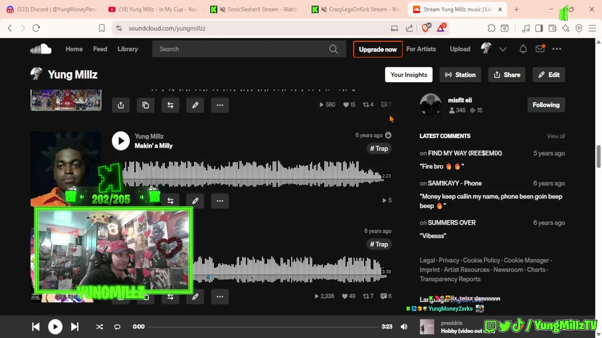Open the Library nav item

coord(127,49)
